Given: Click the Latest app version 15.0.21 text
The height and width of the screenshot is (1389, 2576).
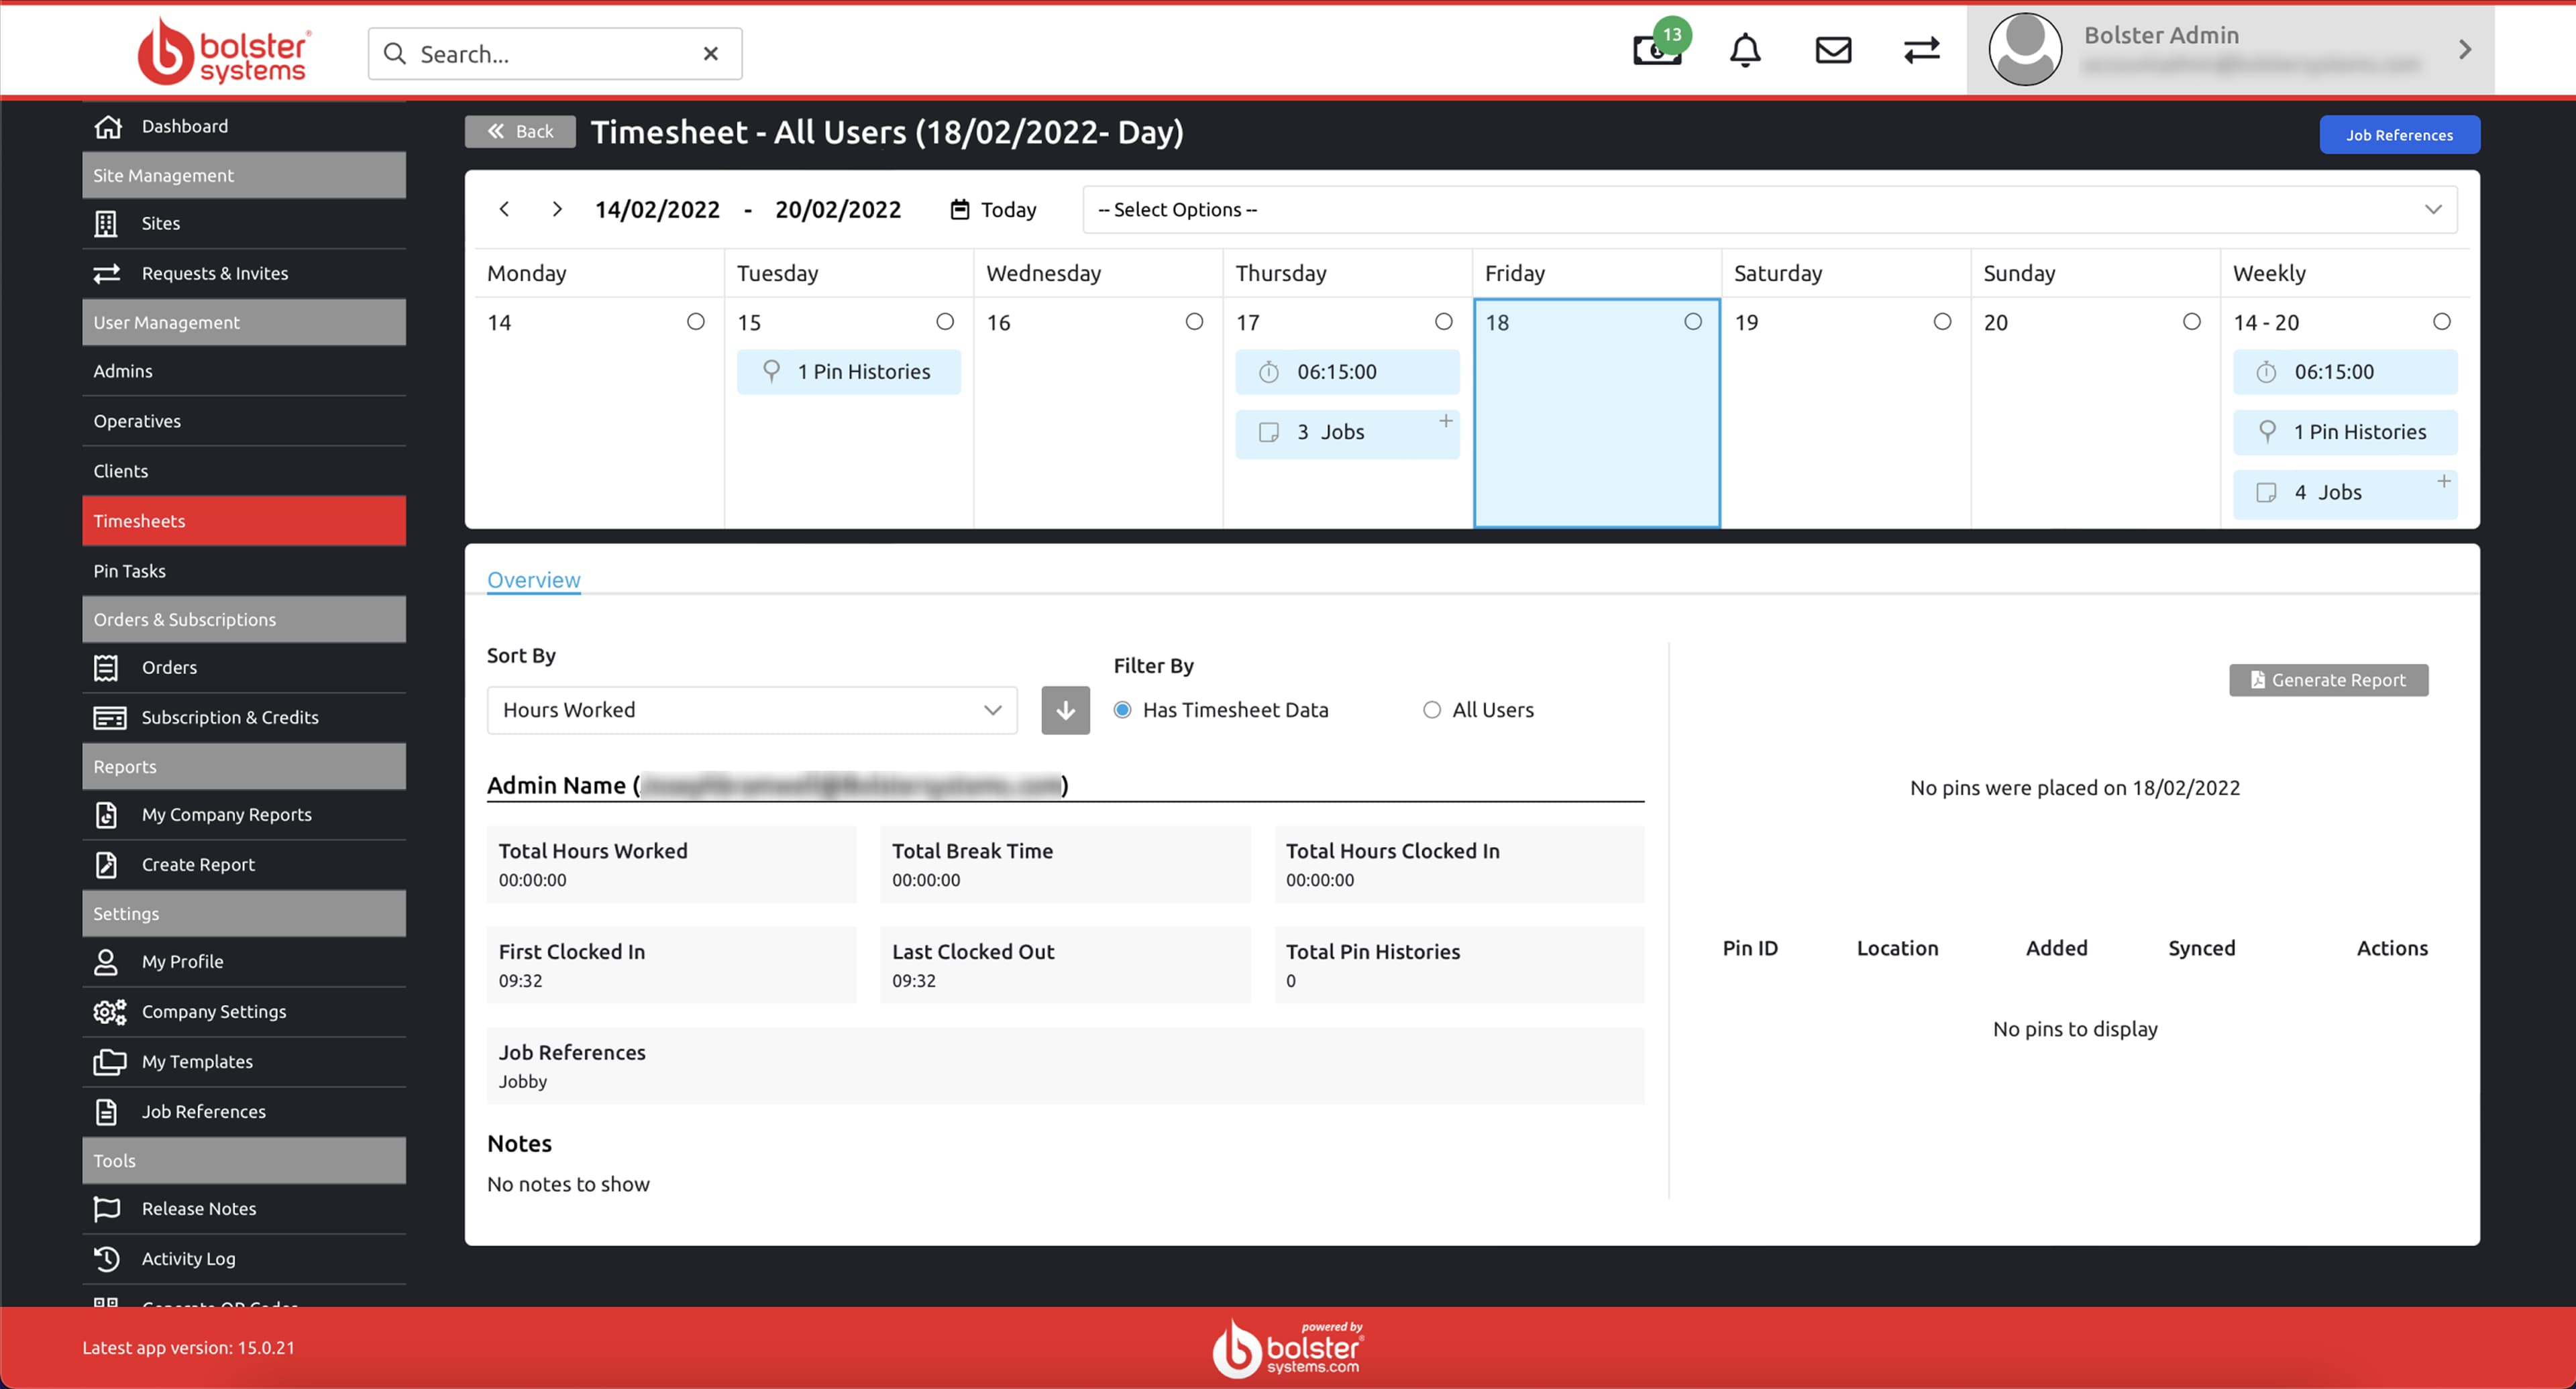Looking at the screenshot, I should (188, 1347).
